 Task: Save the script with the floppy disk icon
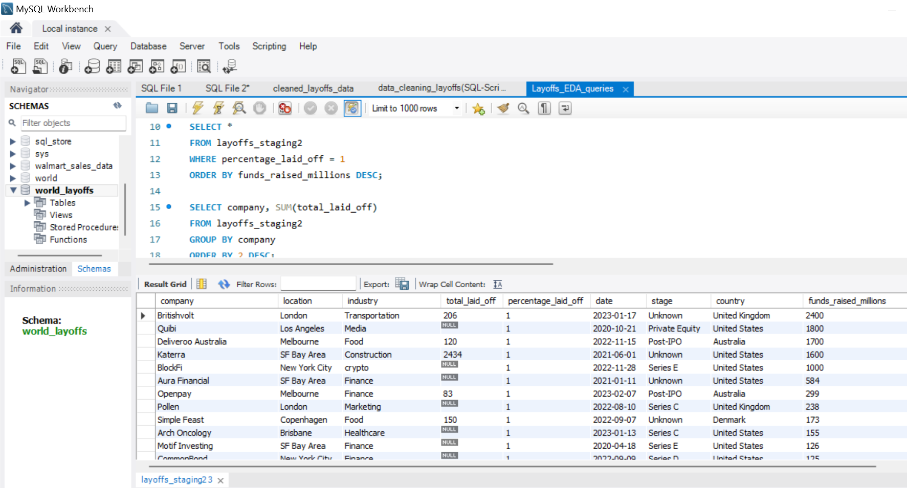click(x=172, y=108)
